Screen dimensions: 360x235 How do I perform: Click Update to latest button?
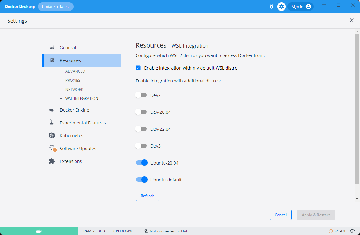point(56,7)
